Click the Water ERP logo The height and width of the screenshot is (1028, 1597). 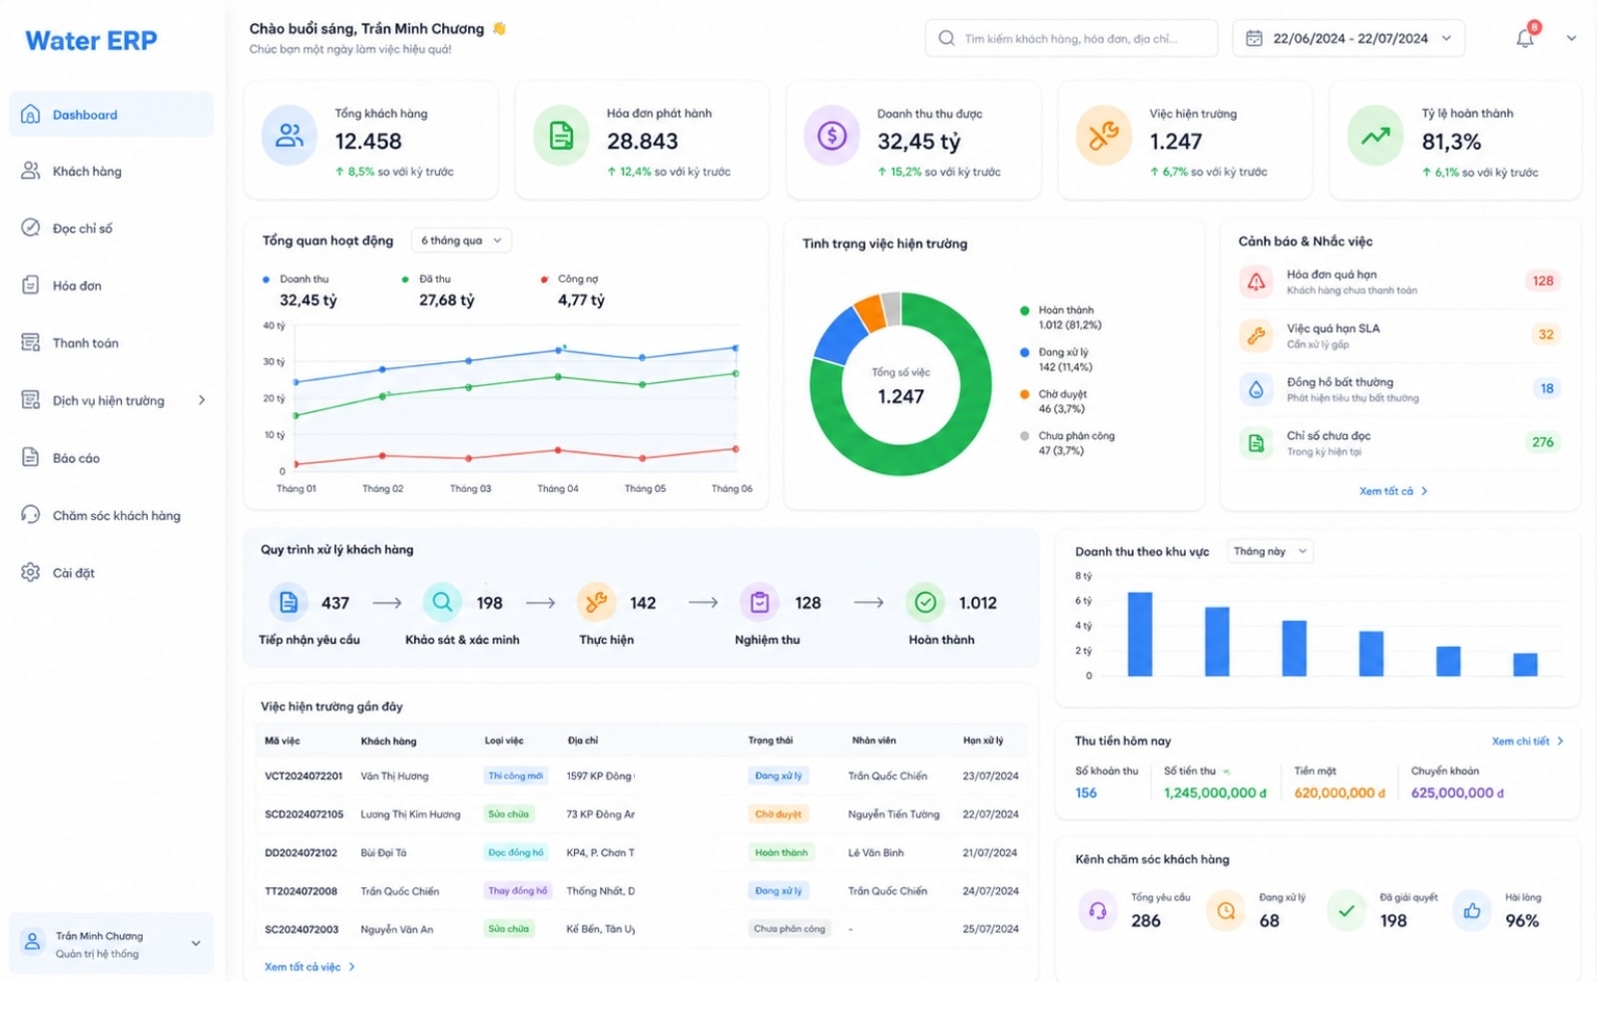[91, 41]
